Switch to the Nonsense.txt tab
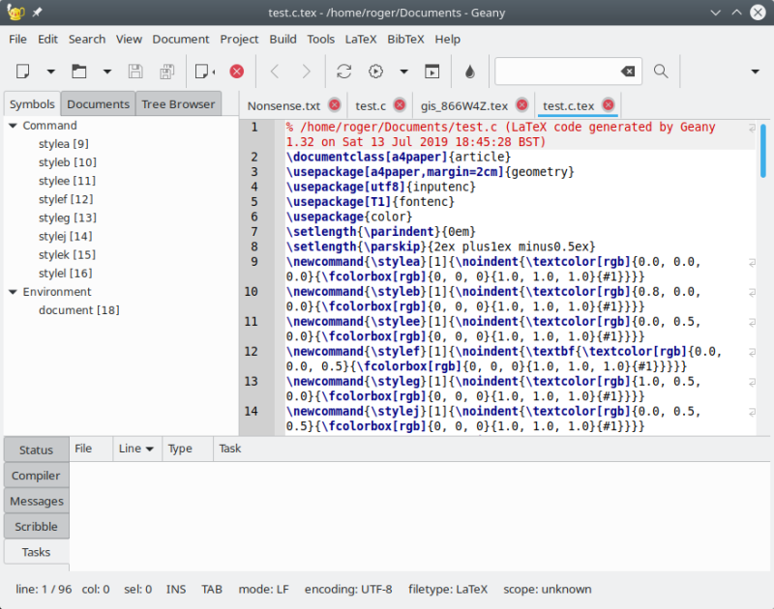This screenshot has height=609, width=774. tap(283, 105)
